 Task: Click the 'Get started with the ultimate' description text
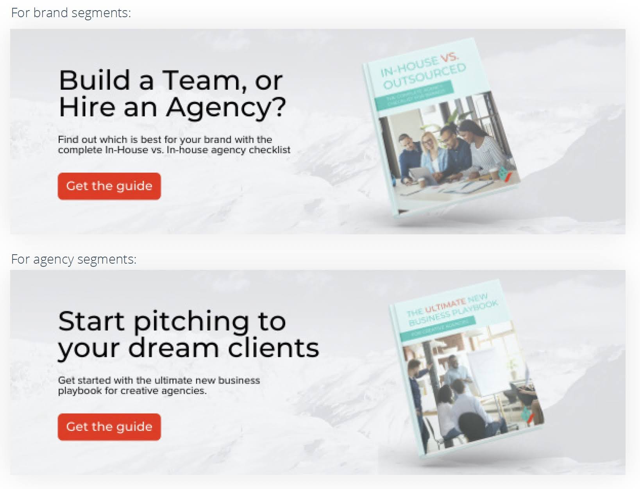159,385
